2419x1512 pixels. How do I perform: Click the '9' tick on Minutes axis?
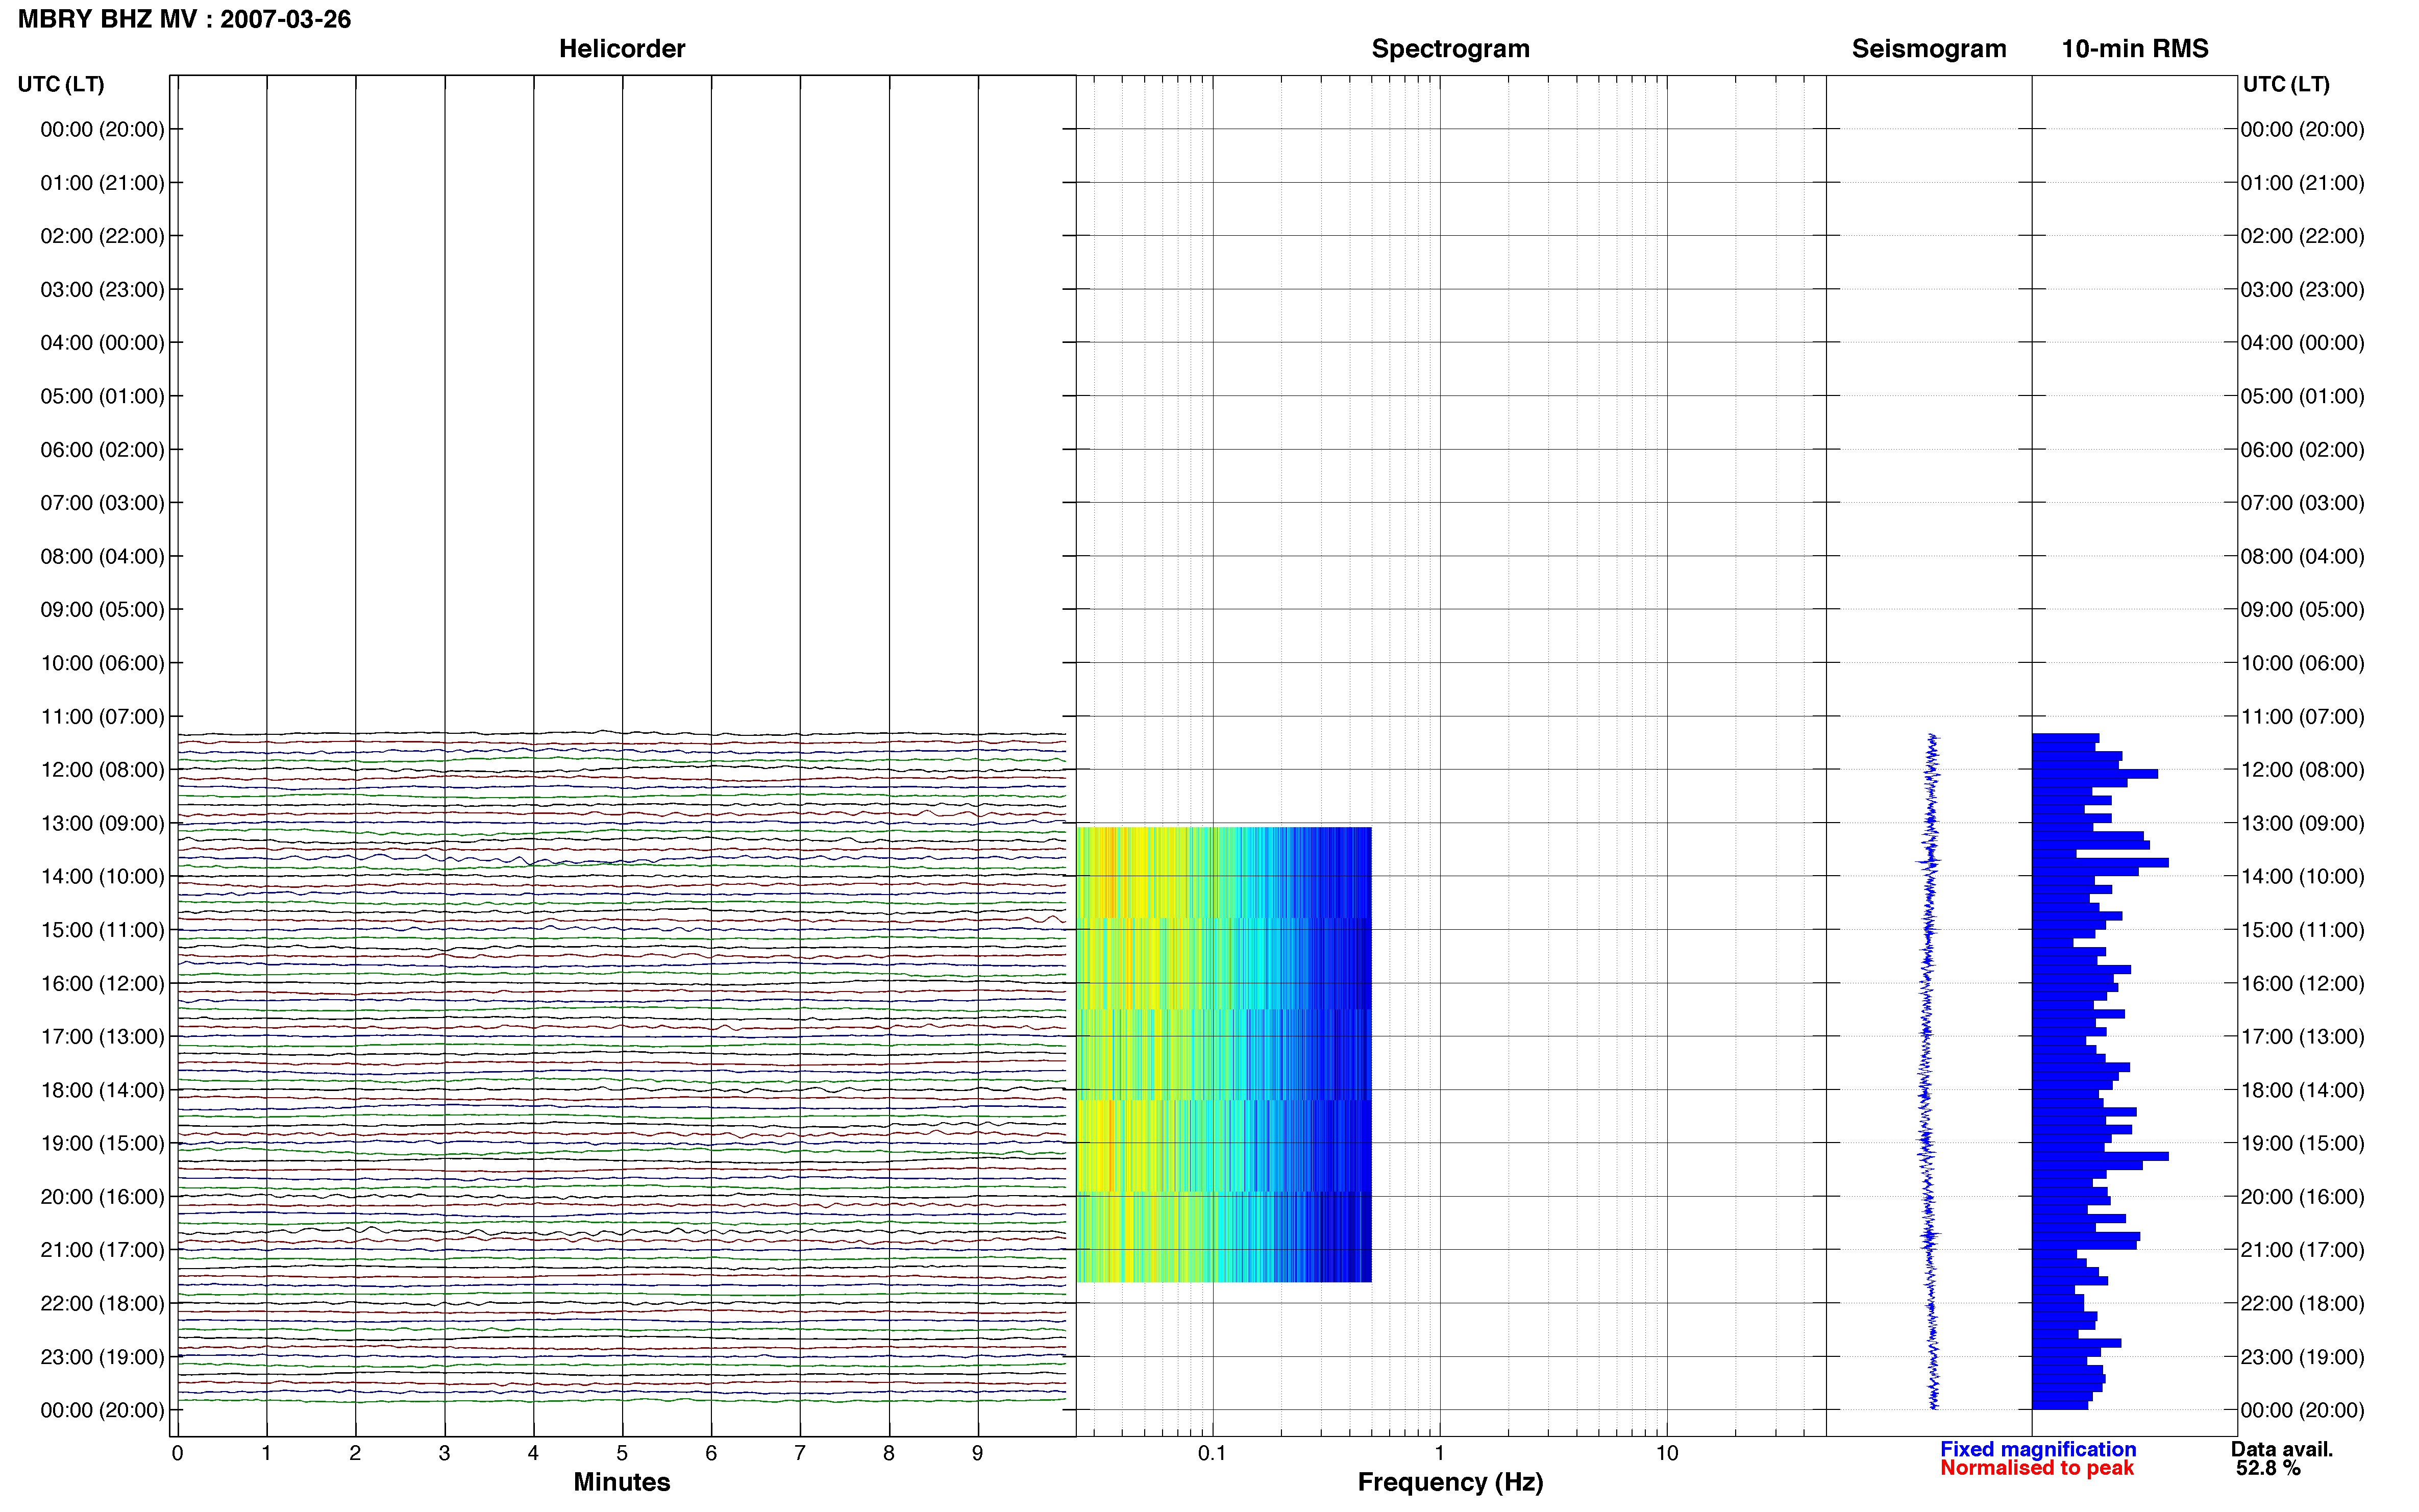(x=978, y=1453)
